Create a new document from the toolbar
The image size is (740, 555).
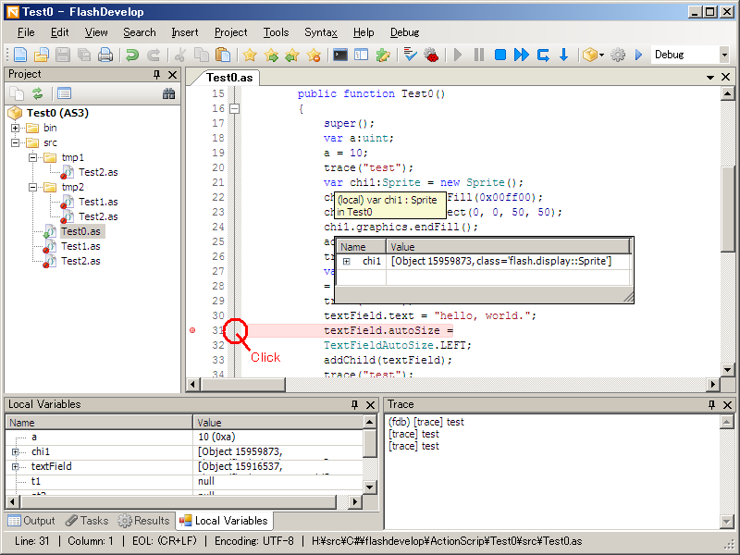20,55
